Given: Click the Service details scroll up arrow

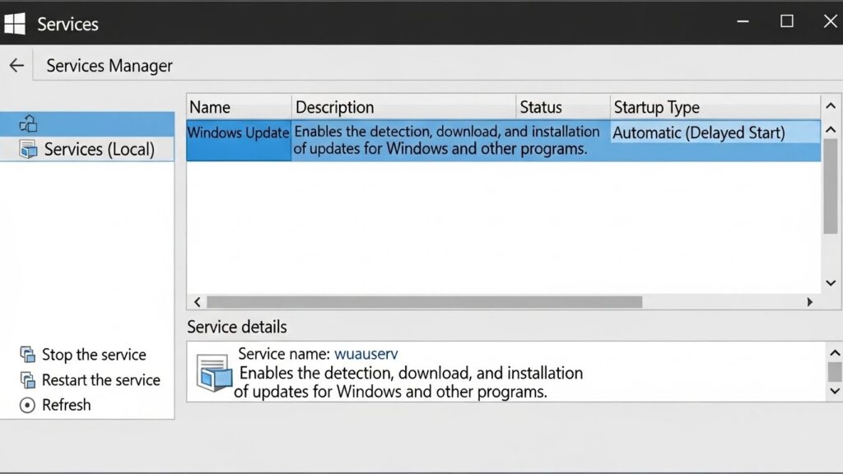Looking at the screenshot, I should coord(835,353).
